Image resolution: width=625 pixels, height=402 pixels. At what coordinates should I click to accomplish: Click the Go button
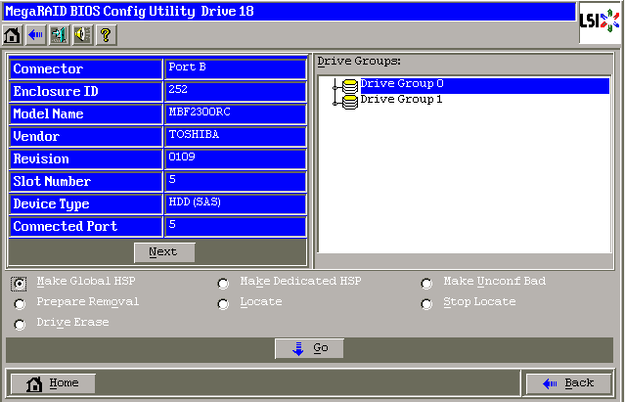click(x=309, y=348)
